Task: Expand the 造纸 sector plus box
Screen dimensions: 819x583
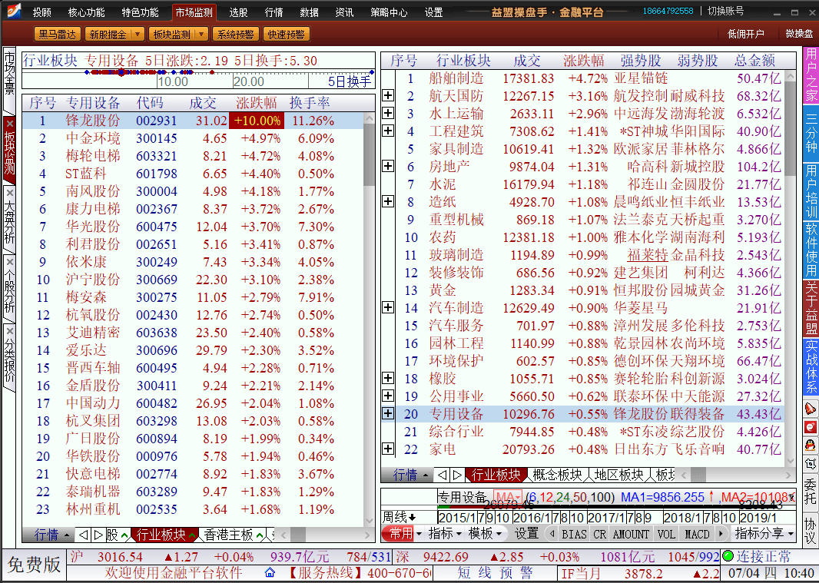Action: pyautogui.click(x=388, y=201)
